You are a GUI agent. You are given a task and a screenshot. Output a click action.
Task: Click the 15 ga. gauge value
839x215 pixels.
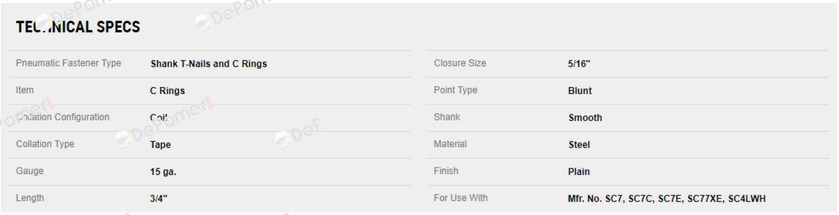click(x=163, y=172)
